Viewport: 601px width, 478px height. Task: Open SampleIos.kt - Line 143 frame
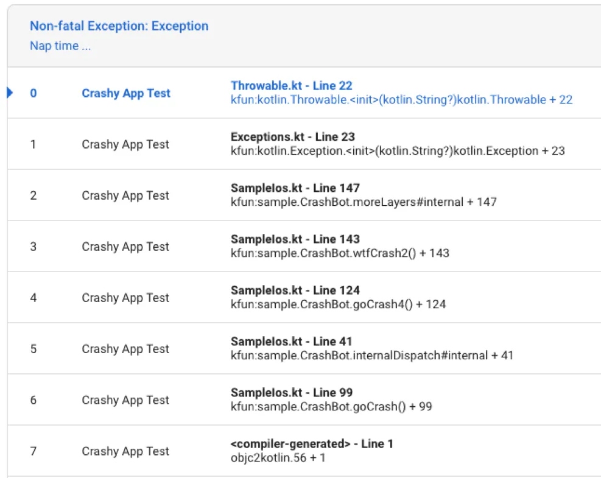click(304, 246)
